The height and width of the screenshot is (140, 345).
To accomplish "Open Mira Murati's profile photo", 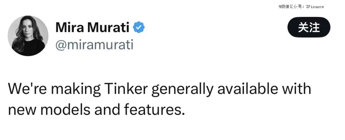I will point(28,35).
